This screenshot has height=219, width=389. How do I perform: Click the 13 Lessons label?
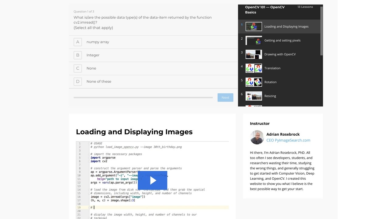tap(305, 6)
